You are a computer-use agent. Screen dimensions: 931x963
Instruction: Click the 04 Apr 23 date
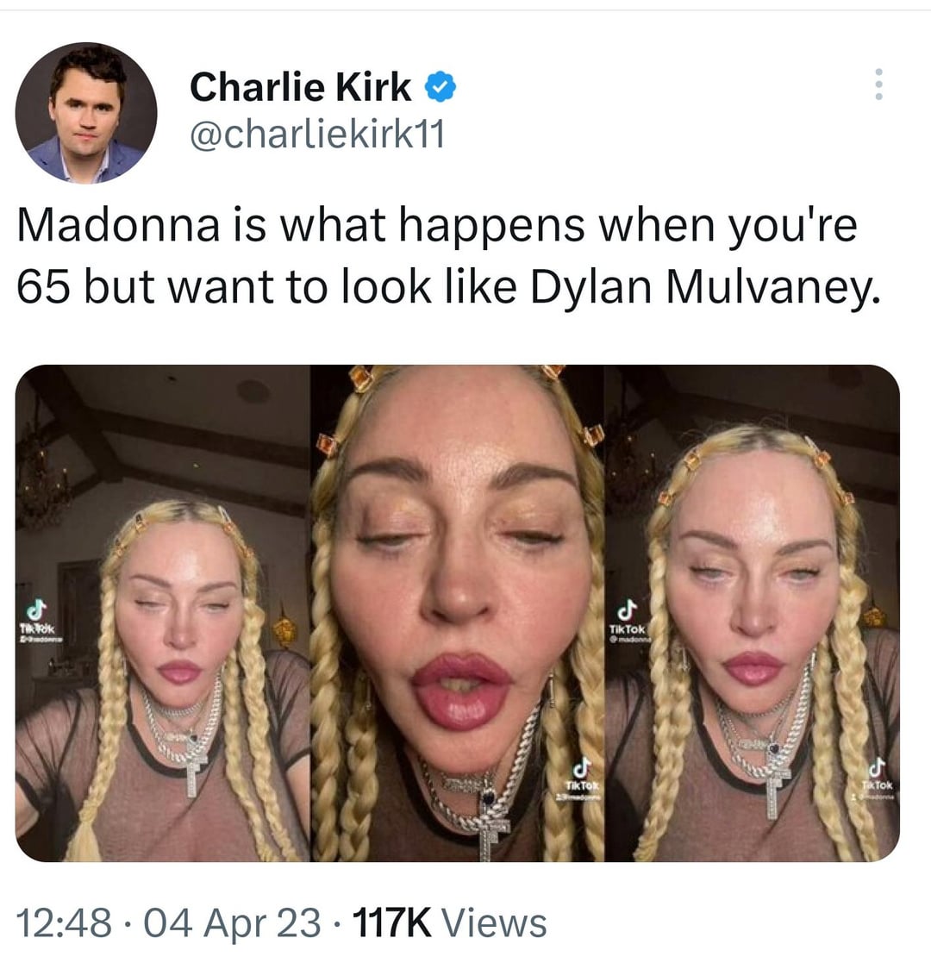pos(232,923)
